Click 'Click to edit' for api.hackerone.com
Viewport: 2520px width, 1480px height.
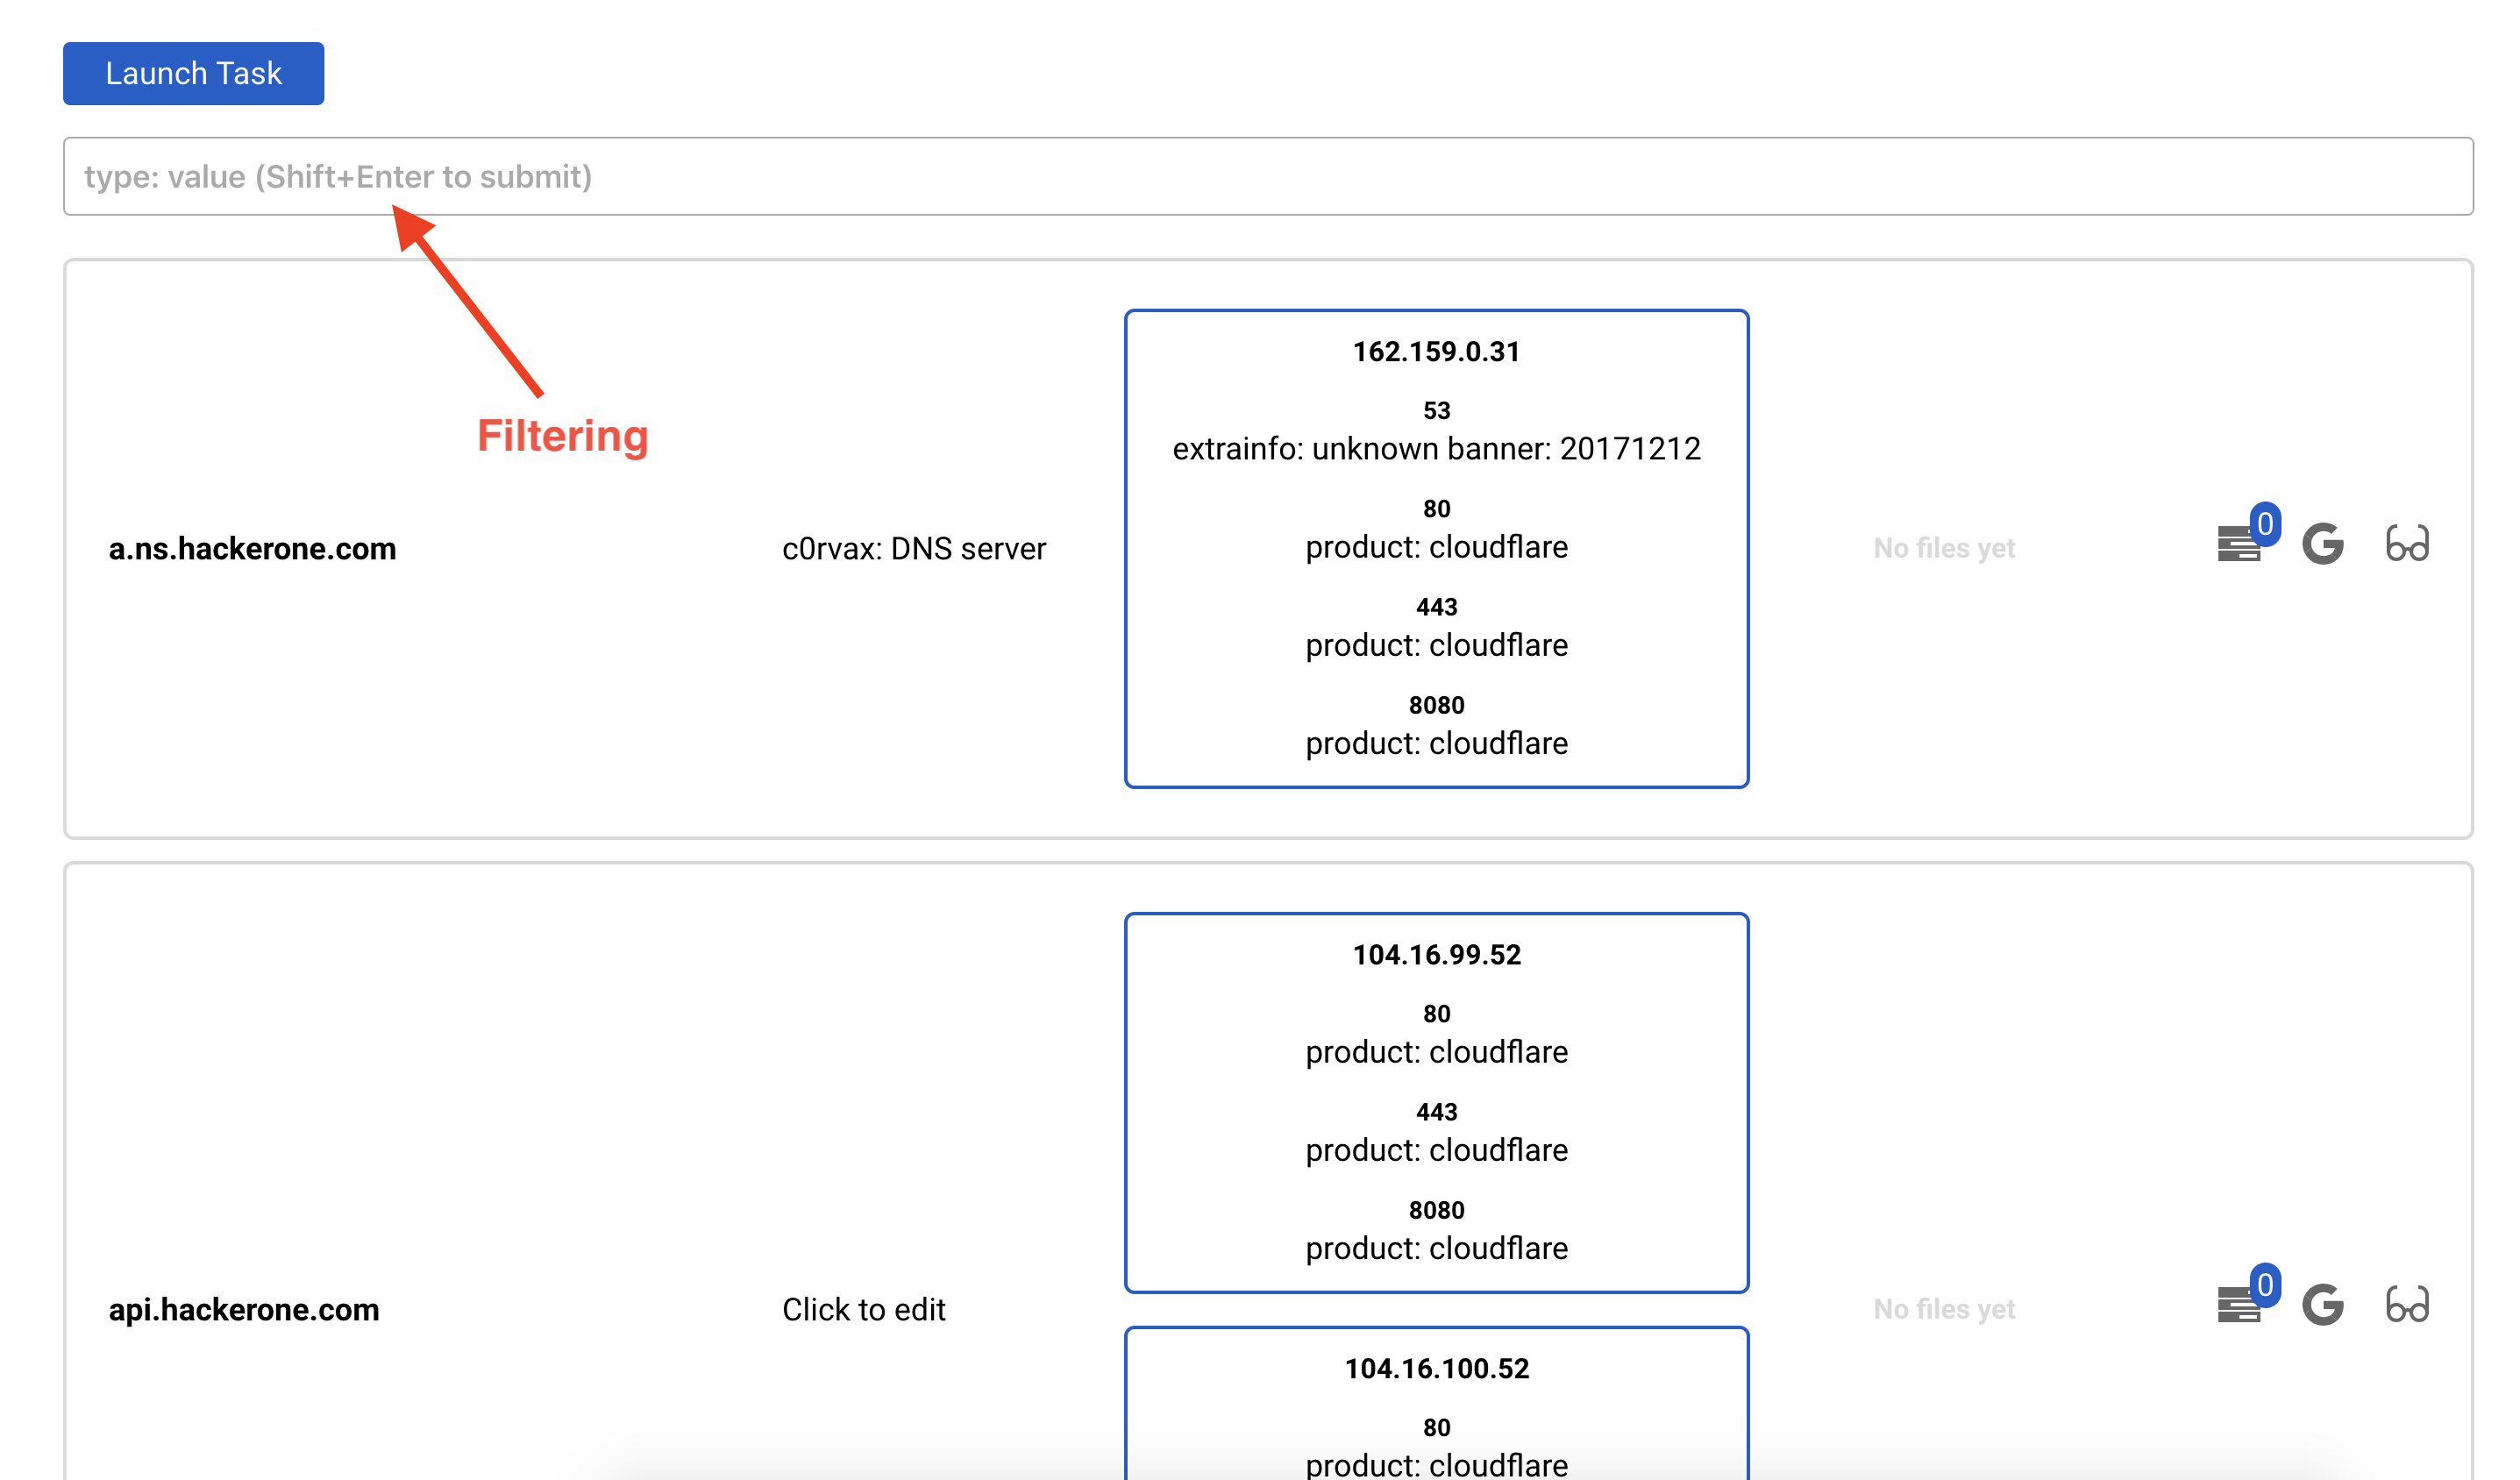tap(863, 1309)
